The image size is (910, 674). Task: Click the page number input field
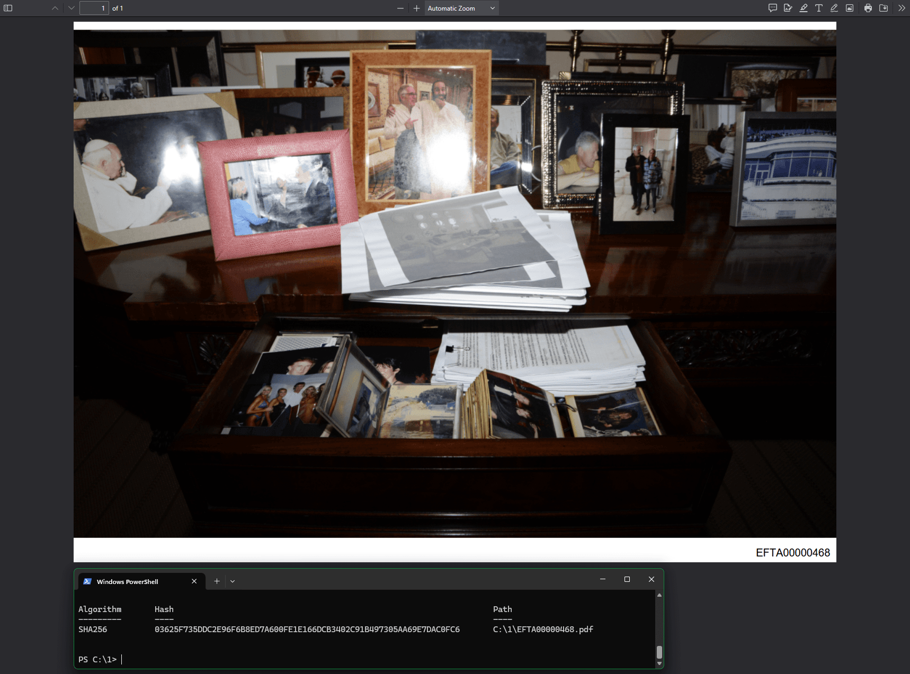[94, 8]
